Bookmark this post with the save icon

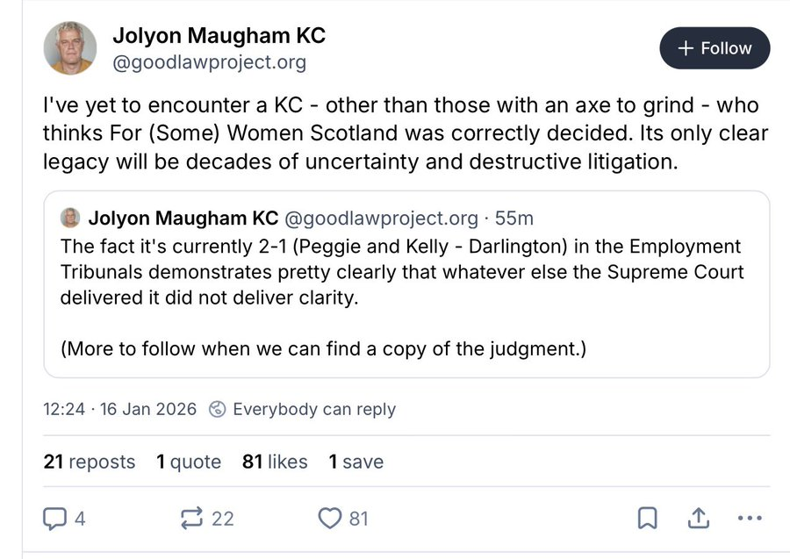click(x=647, y=519)
